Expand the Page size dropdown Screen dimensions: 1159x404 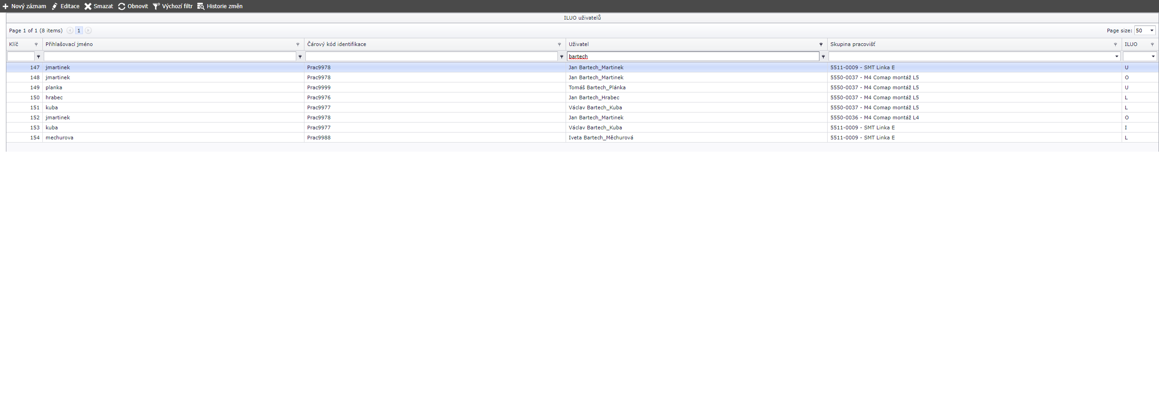point(1152,31)
